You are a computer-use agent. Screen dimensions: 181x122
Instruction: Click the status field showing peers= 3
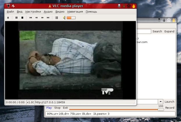click(111, 114)
